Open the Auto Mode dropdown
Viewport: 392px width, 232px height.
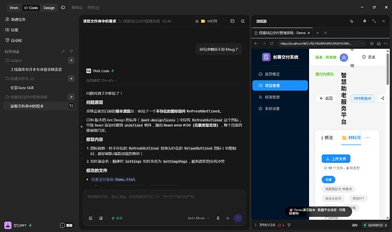coord(198,218)
